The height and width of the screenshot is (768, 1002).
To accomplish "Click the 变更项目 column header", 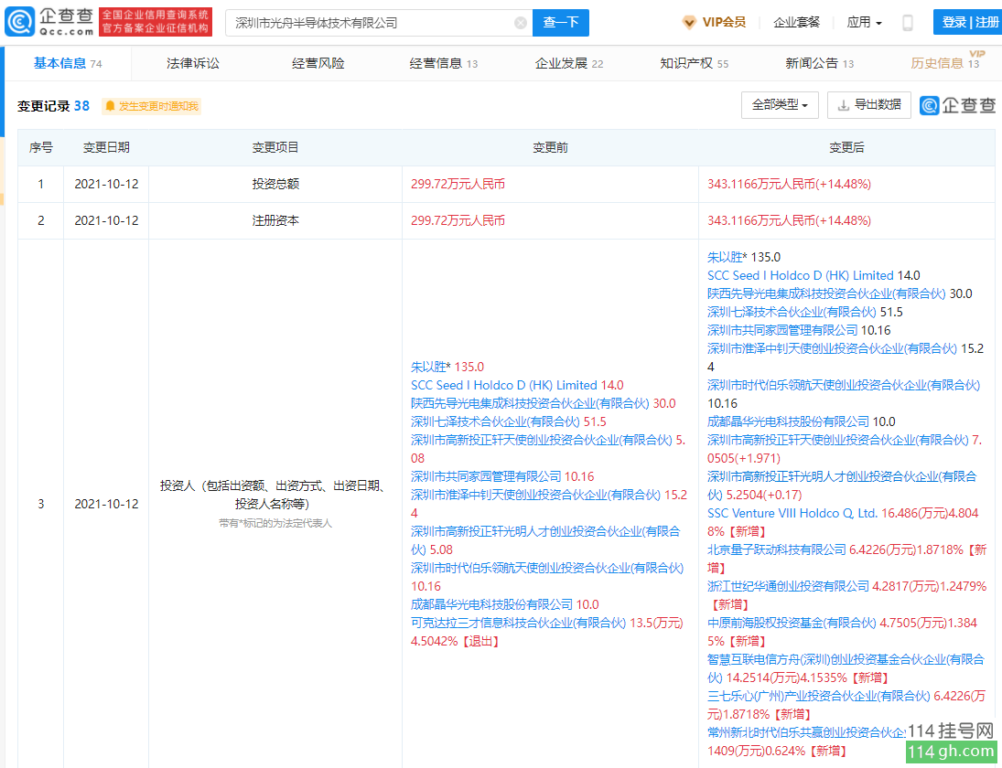I will tap(275, 147).
